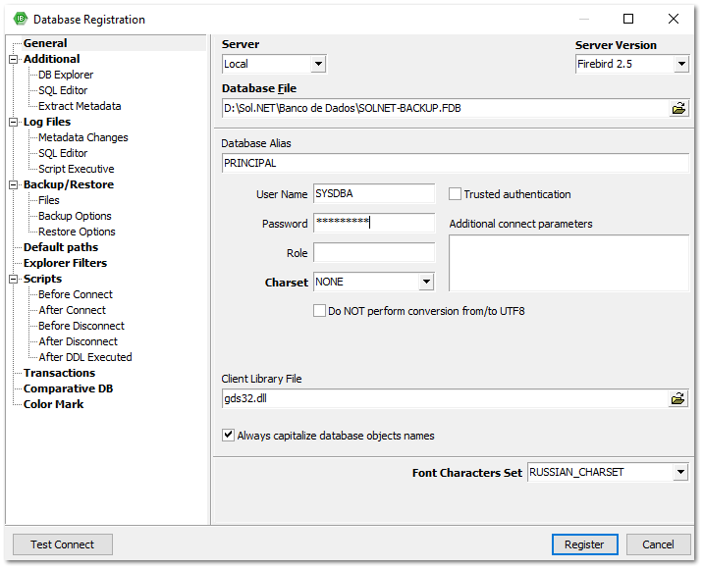Enable the Trusted authentication checkbox
Viewport: 703px width, 569px height.
[456, 194]
